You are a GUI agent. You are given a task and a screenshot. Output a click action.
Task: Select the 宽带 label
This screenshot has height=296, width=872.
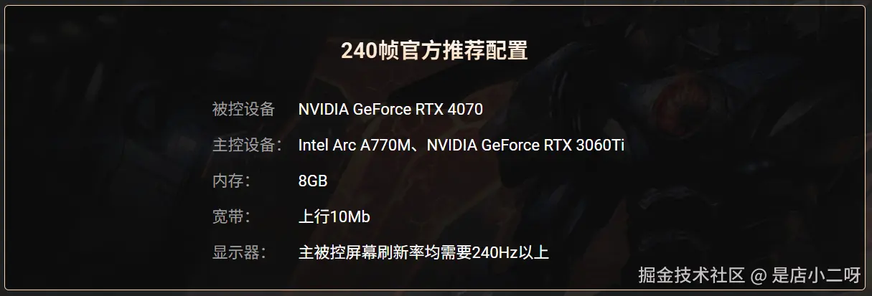tap(230, 216)
